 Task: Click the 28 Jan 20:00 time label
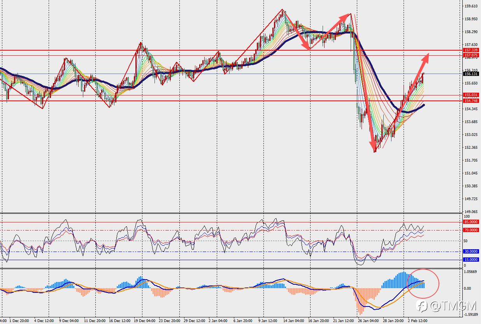coord(393,321)
